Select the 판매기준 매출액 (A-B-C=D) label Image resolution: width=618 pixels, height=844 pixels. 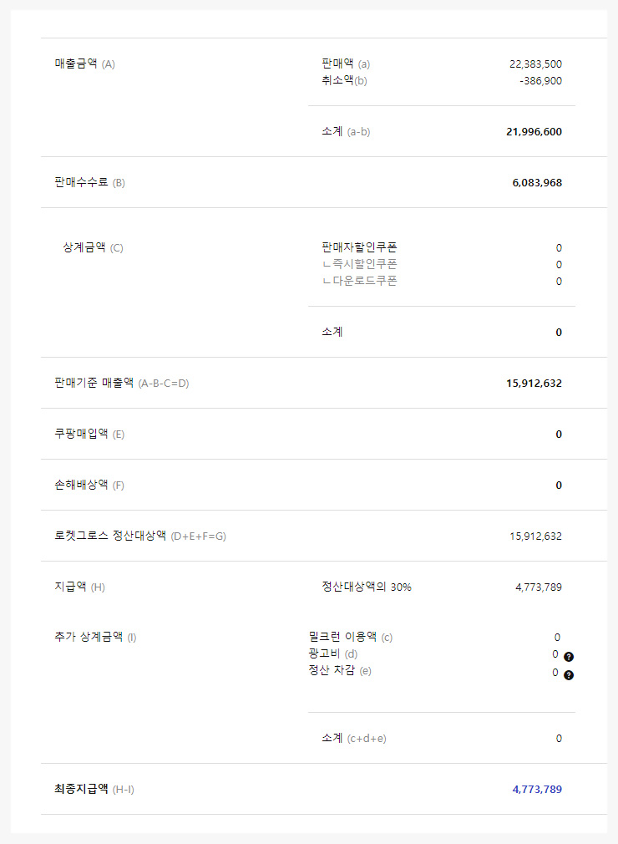[x=122, y=384]
